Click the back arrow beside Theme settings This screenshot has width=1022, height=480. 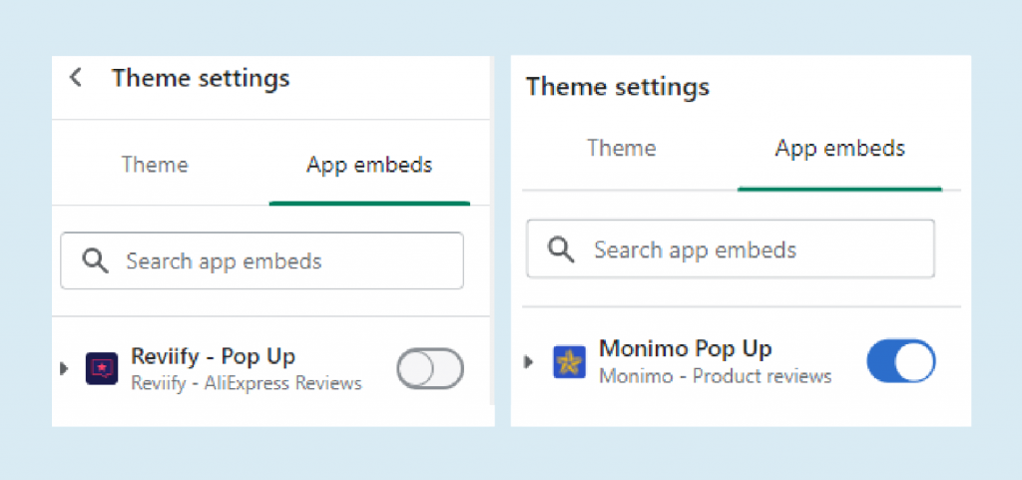tap(76, 78)
